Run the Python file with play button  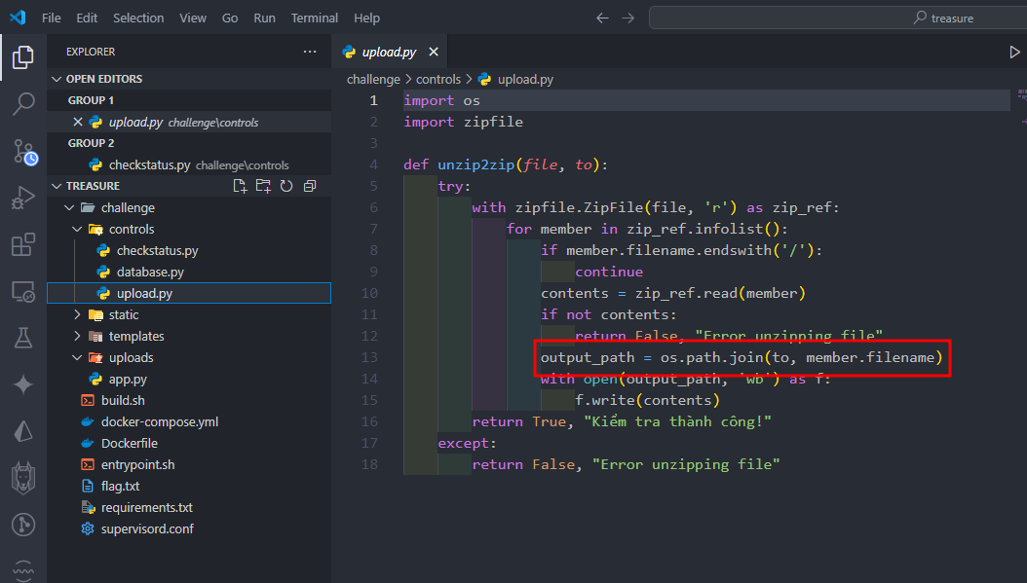[x=1014, y=52]
